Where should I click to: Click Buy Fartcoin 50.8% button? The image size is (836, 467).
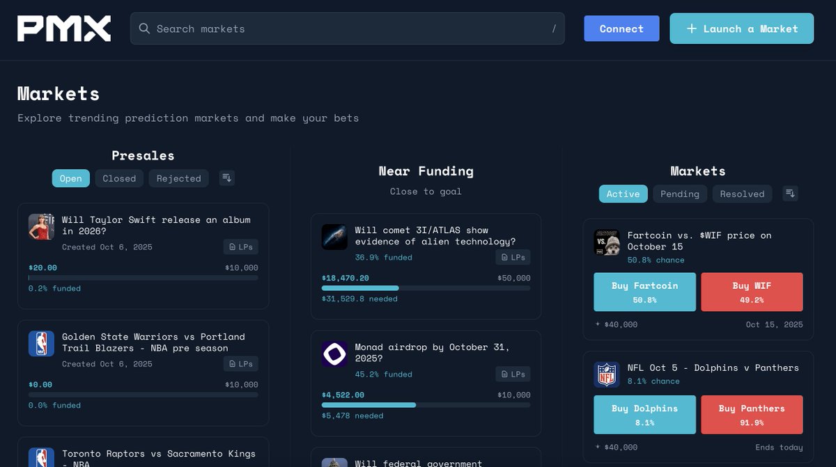(x=644, y=292)
